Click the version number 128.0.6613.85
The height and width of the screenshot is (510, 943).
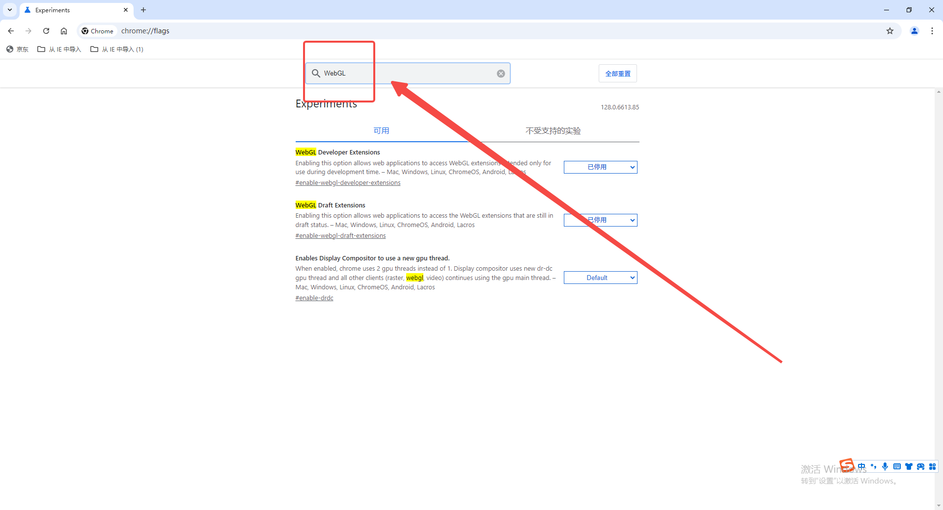coord(620,107)
